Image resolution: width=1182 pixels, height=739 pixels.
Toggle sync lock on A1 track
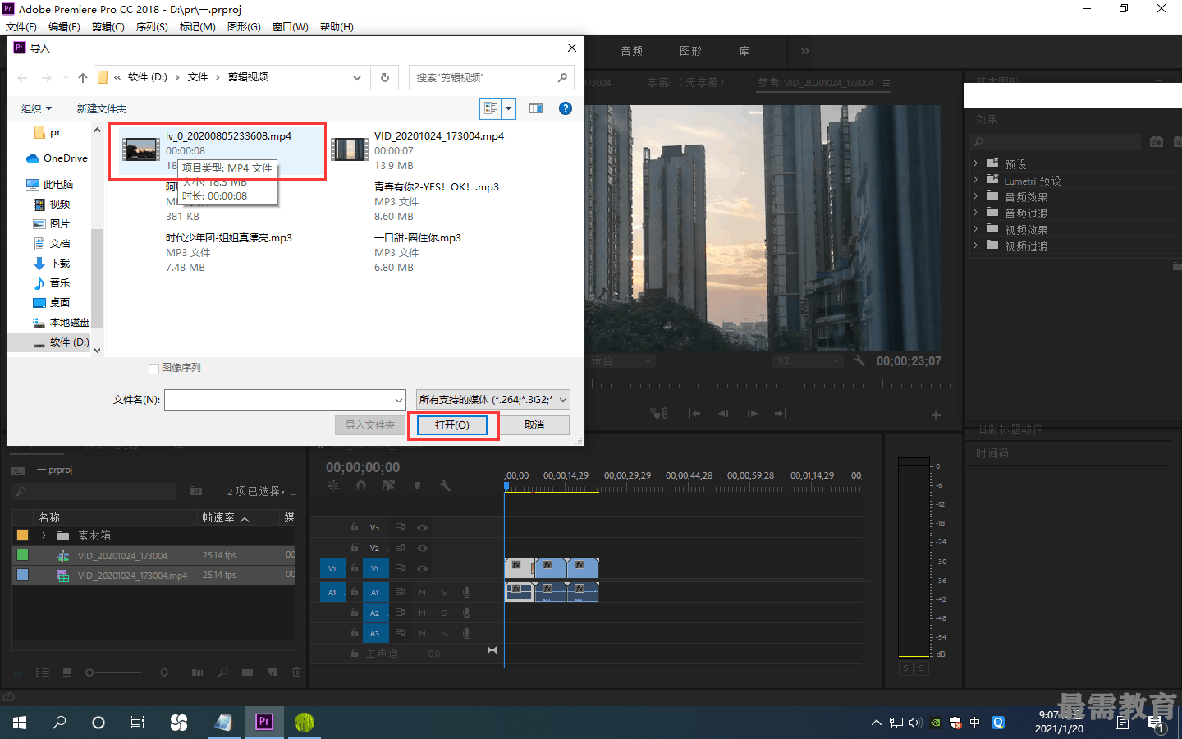click(401, 592)
